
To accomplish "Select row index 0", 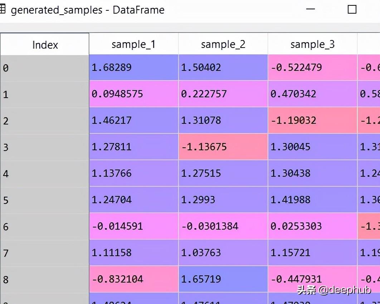I will point(45,68).
